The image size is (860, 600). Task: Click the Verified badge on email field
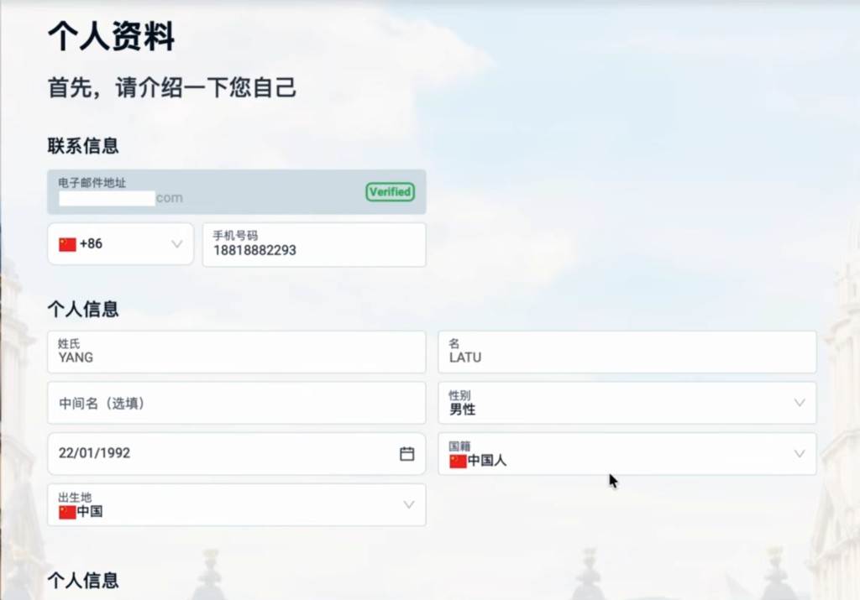(390, 192)
